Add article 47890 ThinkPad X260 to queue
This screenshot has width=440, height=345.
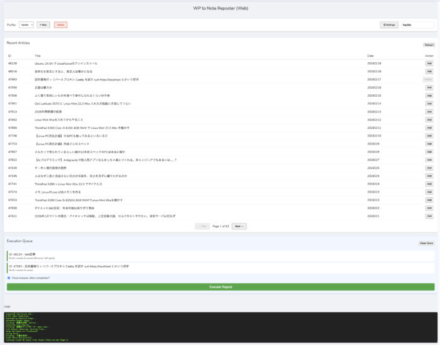(429, 128)
